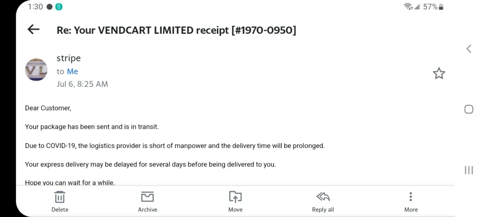Tap the sender avatar with VL logo

click(x=36, y=70)
